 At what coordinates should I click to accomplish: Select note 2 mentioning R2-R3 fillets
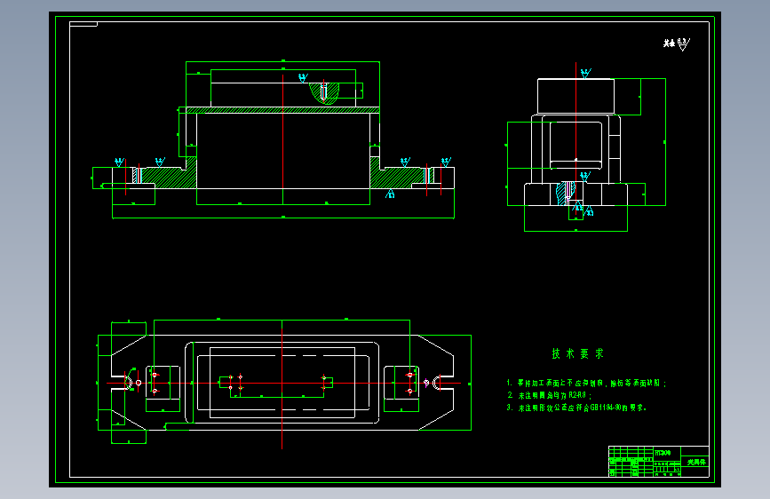(549, 395)
